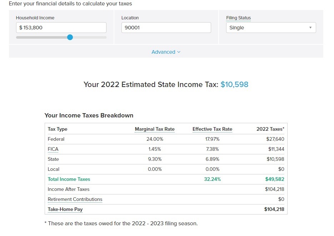The image size is (334, 236).
Task: Select the Single filing status combo box
Action: (271, 28)
